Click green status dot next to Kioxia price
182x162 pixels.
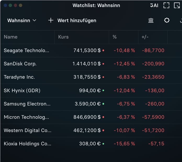pyautogui.click(x=103, y=144)
